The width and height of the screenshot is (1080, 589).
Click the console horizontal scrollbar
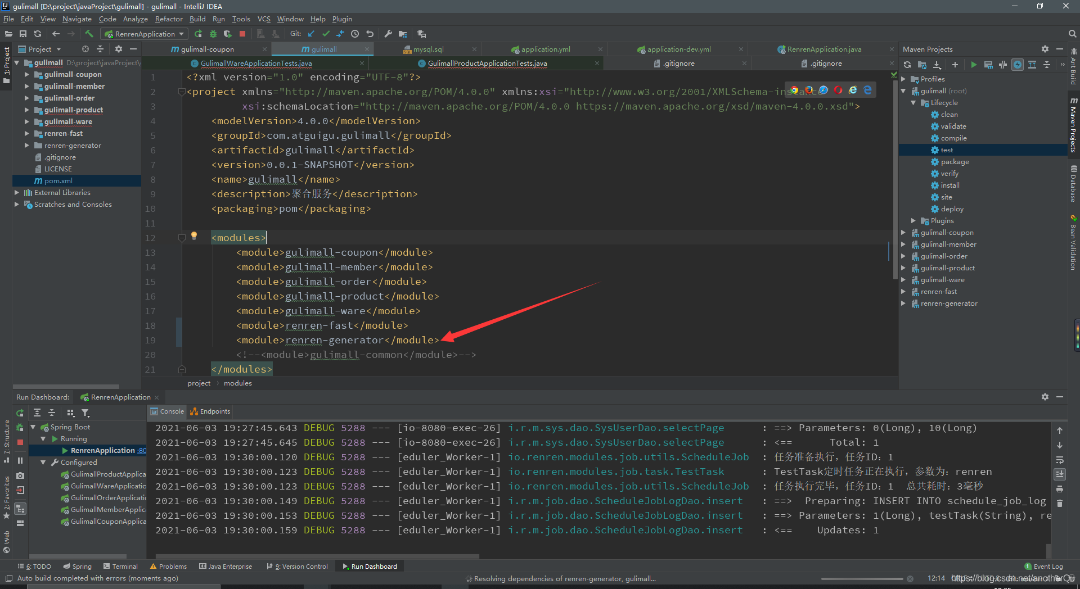317,556
